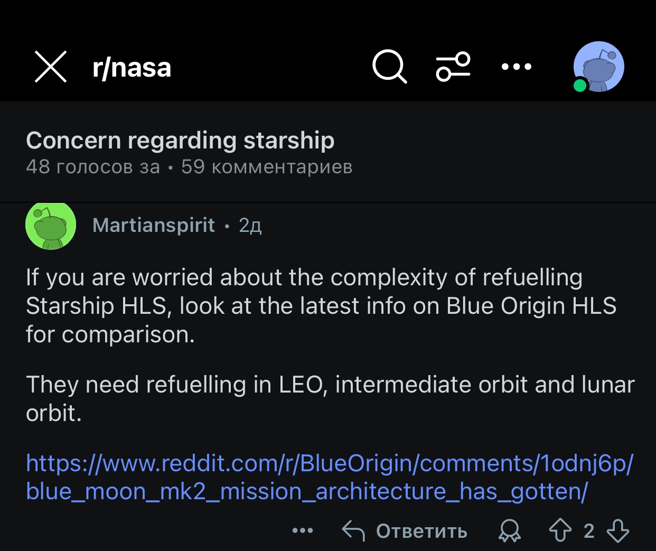Open the Blue Origin reddit link in the comment
This screenshot has width=656, height=551.
[329, 477]
